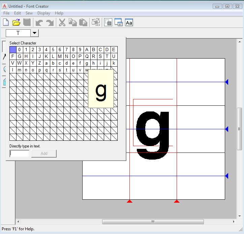
Task: Open the Sew menu
Action: 29,13
